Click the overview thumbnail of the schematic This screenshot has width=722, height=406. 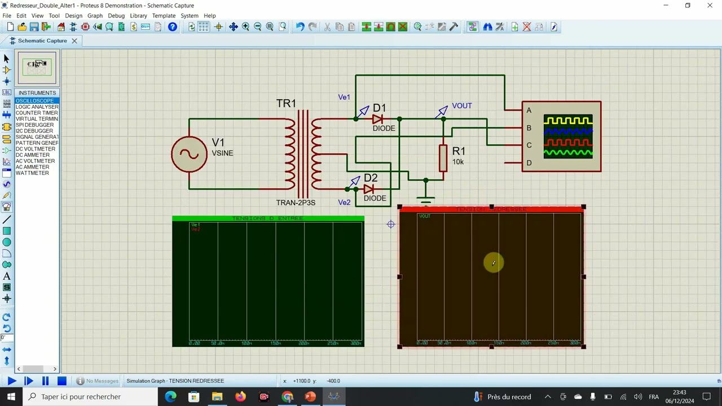point(37,68)
